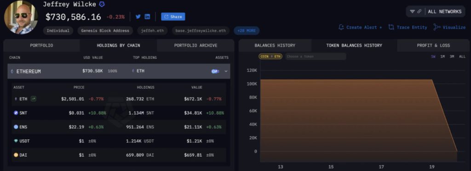Click the Share button

pos(173,17)
